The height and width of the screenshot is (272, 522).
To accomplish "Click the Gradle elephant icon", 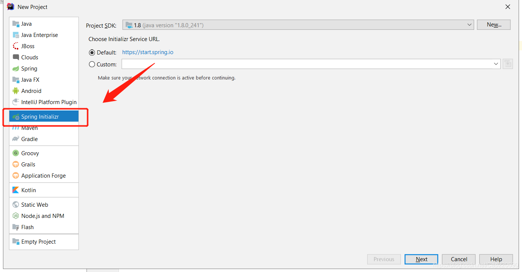I will pos(16,139).
